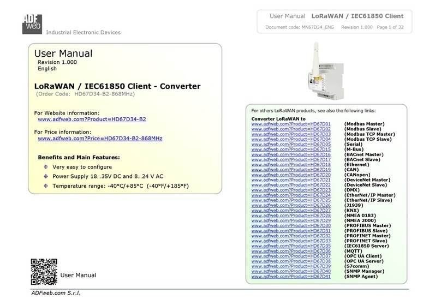Open the HD67D30 PROFIBUS Master link
Image resolution: width=441 pixels, height=305 pixels.
(x=291, y=225)
